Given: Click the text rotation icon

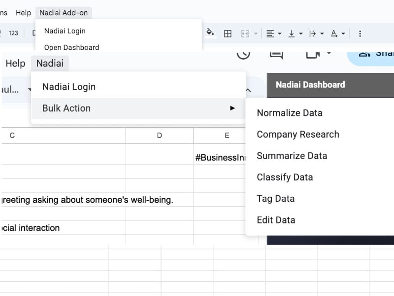Looking at the screenshot, I should [334, 34].
